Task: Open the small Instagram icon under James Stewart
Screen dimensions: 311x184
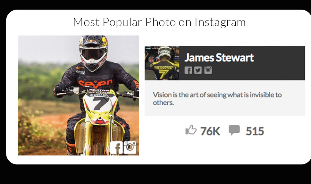Action: 208,70
